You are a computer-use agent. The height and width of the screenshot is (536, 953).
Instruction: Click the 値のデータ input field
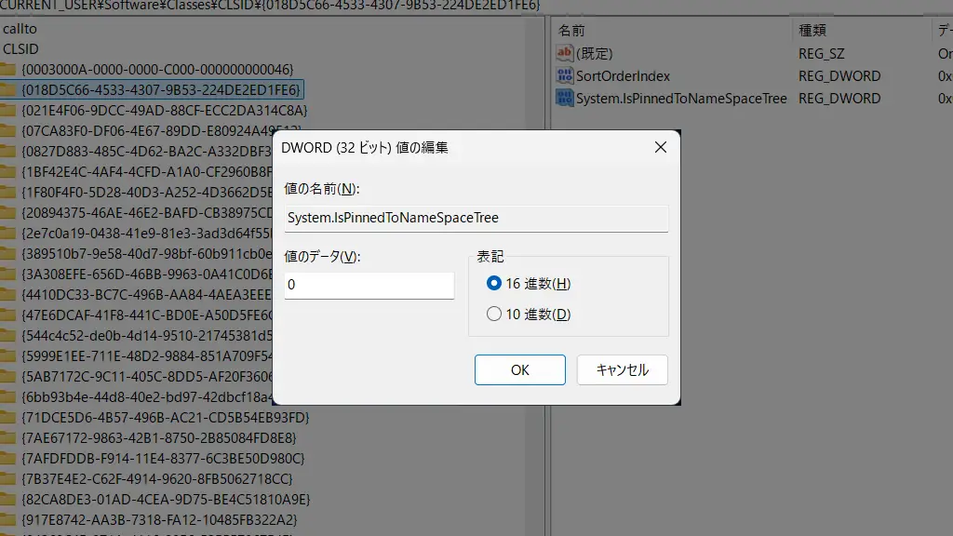pyautogui.click(x=369, y=286)
